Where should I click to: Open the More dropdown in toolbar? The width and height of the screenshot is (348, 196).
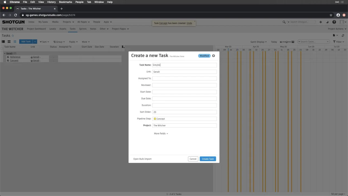click(x=86, y=42)
